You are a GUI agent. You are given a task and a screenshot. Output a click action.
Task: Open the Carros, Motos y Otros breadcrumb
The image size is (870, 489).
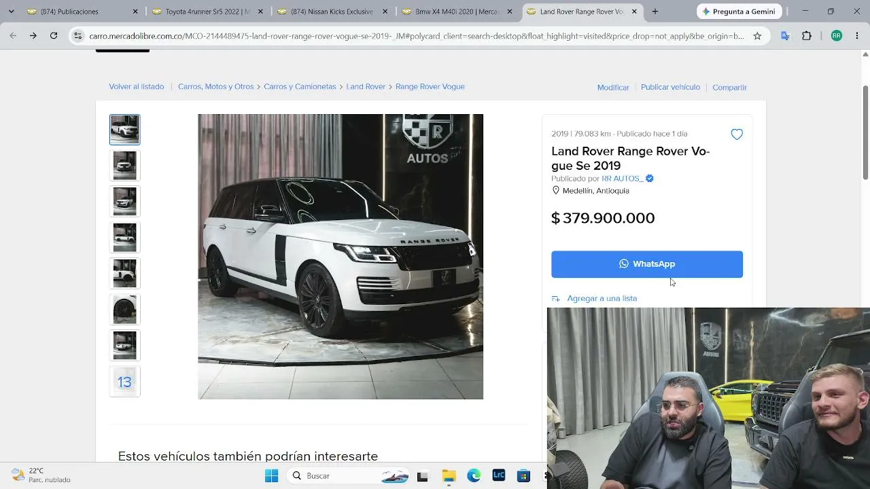tap(215, 87)
